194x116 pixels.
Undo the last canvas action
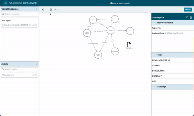(x=55, y=9)
